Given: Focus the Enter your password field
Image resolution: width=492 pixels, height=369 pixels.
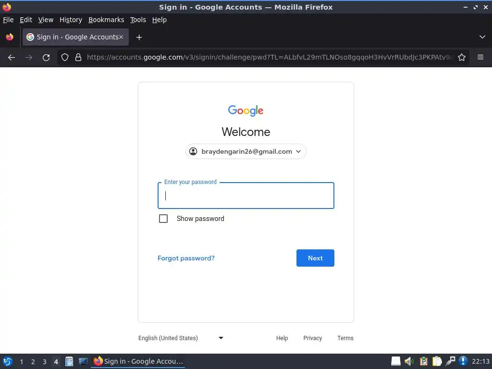Looking at the screenshot, I should pyautogui.click(x=246, y=196).
